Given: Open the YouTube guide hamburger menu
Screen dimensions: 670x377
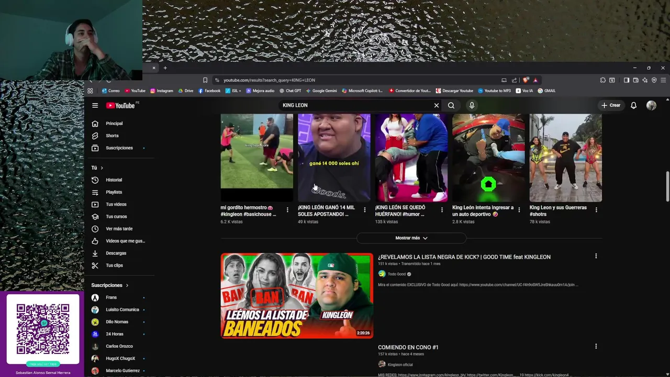Looking at the screenshot, I should 95,105.
